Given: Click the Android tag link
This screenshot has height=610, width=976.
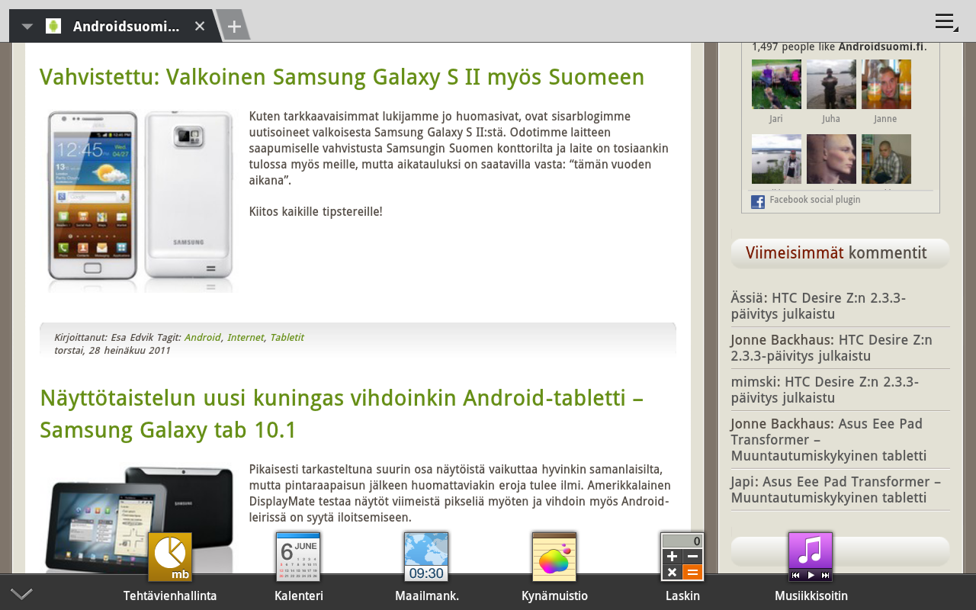Looking at the screenshot, I should 203,337.
